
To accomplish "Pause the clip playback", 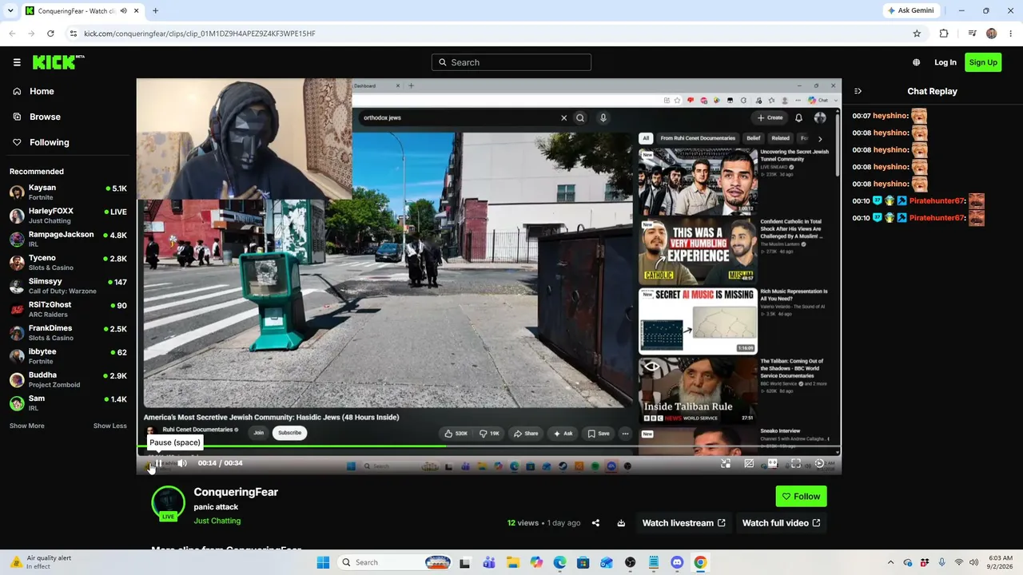I will pyautogui.click(x=158, y=463).
